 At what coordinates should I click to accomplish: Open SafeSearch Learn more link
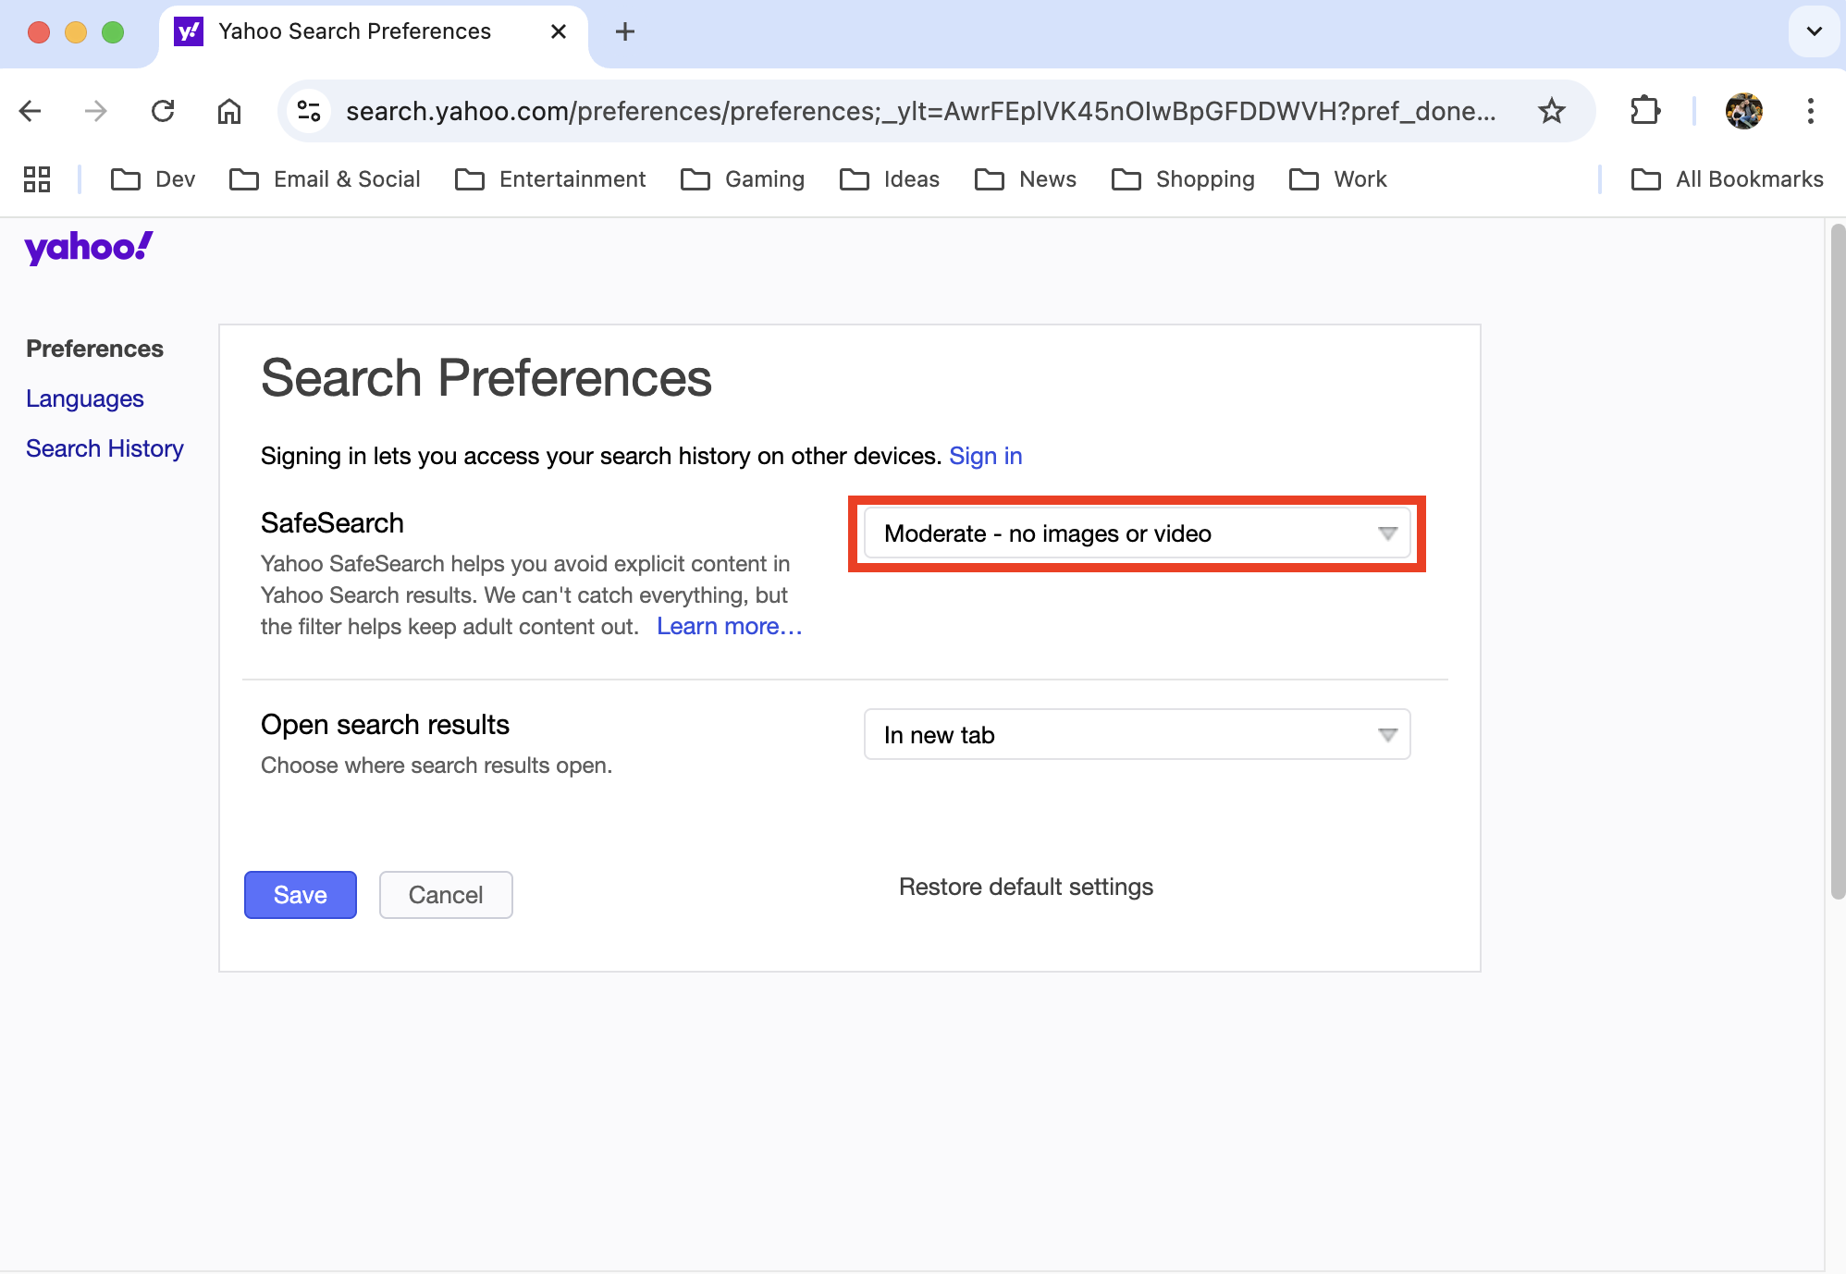730,627
